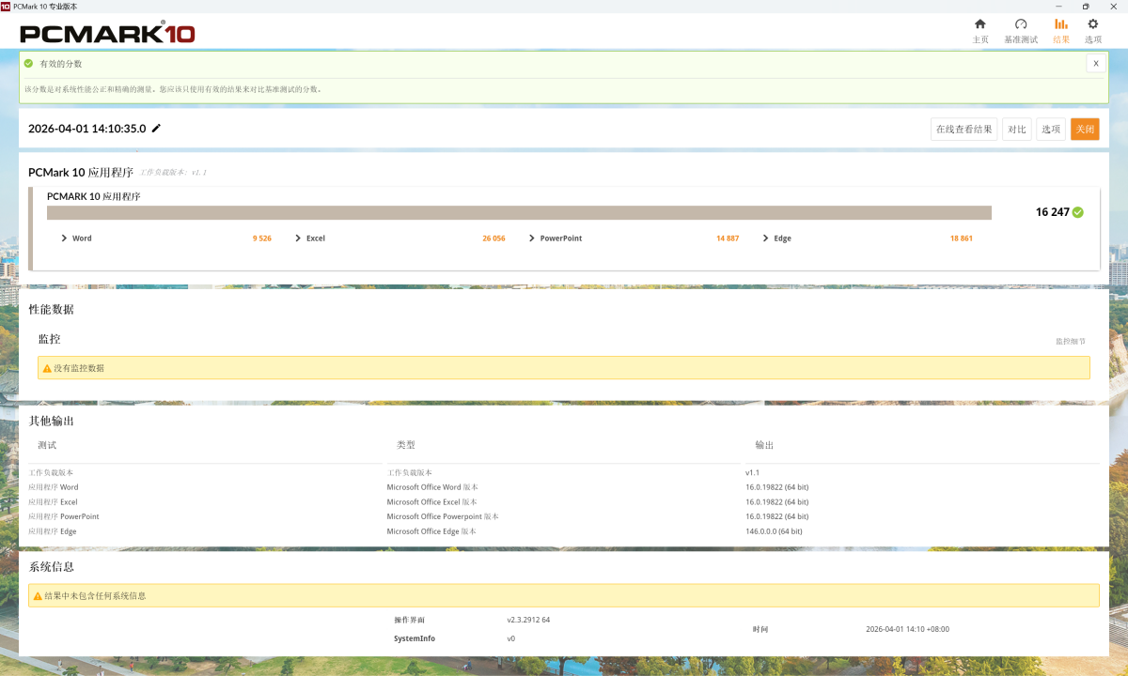The height and width of the screenshot is (676, 1128).
Task: Click the SystemInfo label
Action: (x=415, y=638)
